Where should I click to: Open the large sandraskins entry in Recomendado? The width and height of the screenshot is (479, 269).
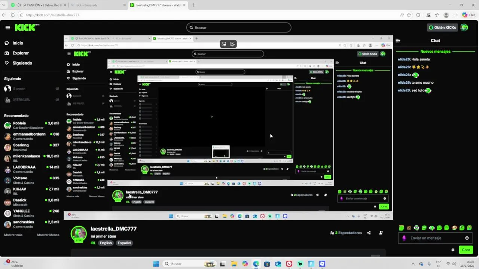31,224
